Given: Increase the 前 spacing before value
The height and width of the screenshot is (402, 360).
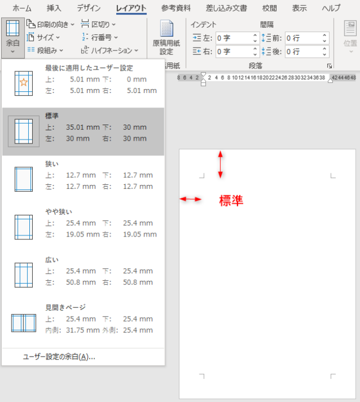Looking at the screenshot, I should coord(325,35).
